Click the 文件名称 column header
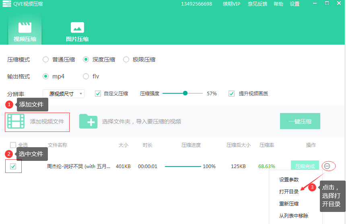346x224 pixels. click(58, 145)
